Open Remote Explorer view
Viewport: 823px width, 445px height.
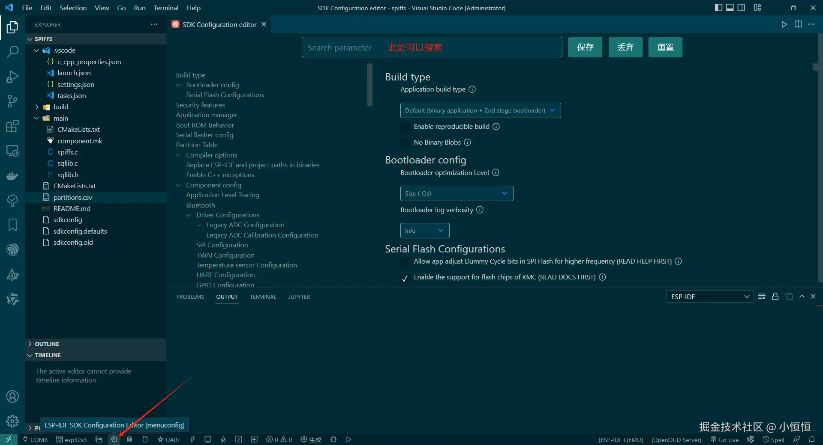pyautogui.click(x=12, y=151)
